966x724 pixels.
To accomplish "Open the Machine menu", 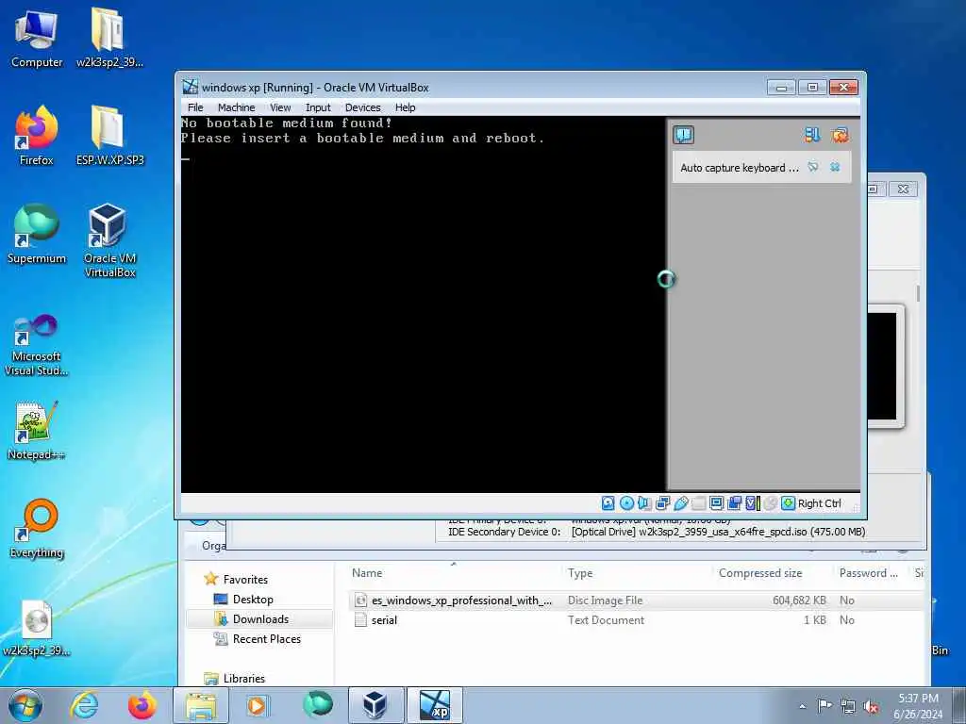I will (x=236, y=107).
